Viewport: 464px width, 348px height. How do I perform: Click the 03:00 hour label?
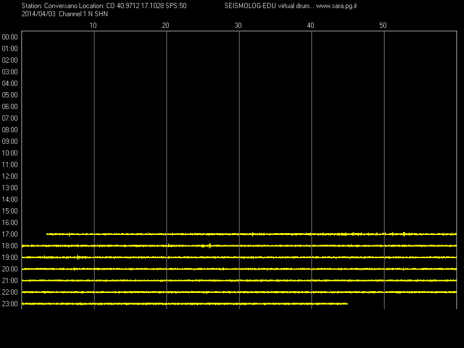point(10,72)
